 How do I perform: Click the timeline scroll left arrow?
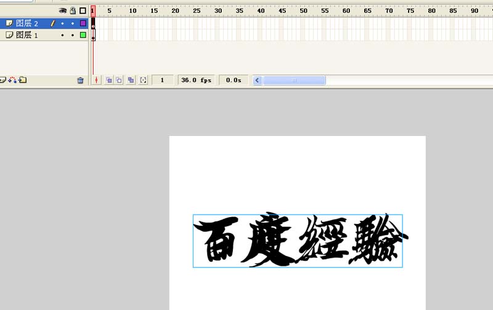pos(257,81)
